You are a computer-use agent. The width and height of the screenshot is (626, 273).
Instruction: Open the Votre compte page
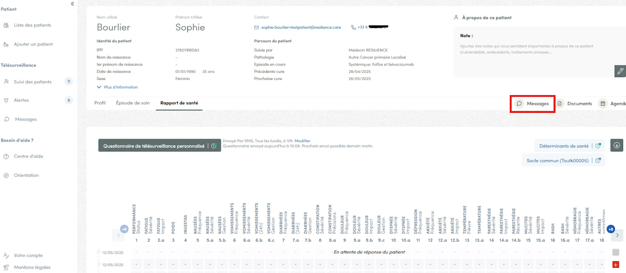(28, 255)
